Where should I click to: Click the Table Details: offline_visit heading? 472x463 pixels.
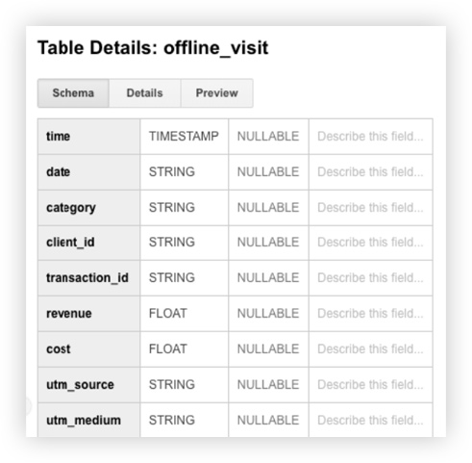153,48
